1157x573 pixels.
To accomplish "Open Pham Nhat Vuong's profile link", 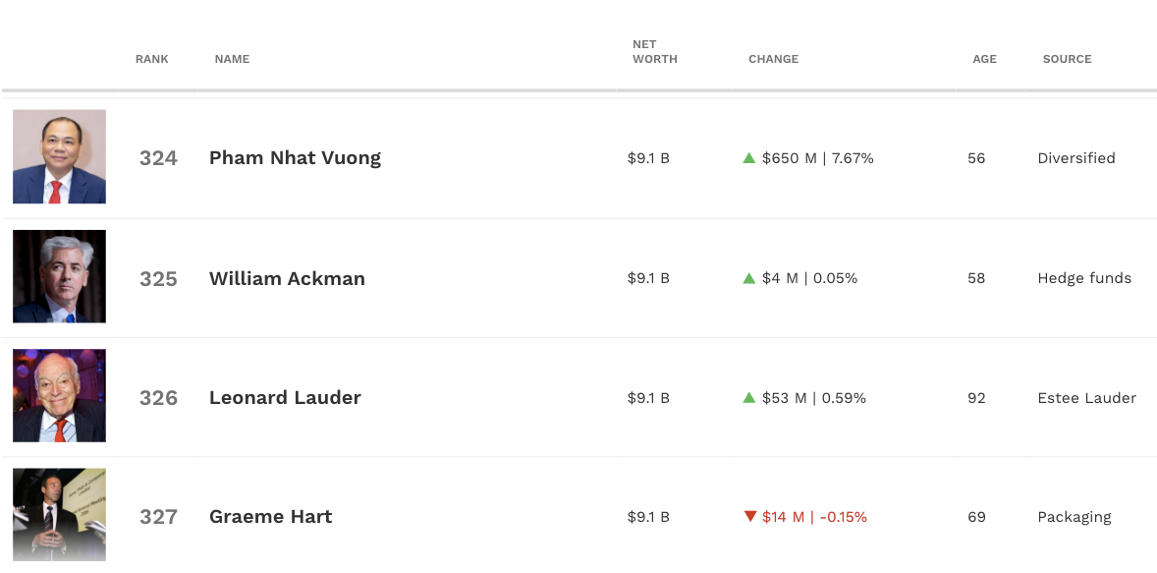I will click(x=296, y=158).
